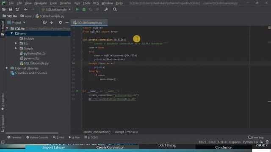Viewport: 271px width, 152px height.
Task: Change Python 3.8 interpreter in status bar
Action: (250, 142)
